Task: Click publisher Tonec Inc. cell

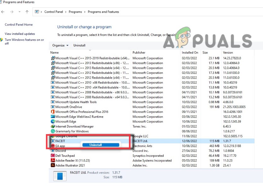Action: 140,126
